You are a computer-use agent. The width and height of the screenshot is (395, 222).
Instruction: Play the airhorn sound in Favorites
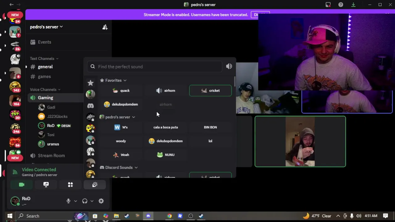(166, 91)
